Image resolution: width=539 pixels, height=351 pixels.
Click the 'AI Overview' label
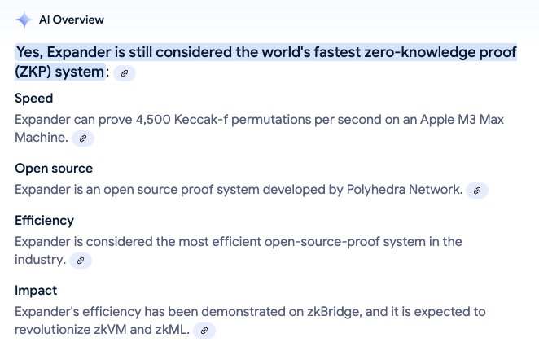click(x=72, y=20)
